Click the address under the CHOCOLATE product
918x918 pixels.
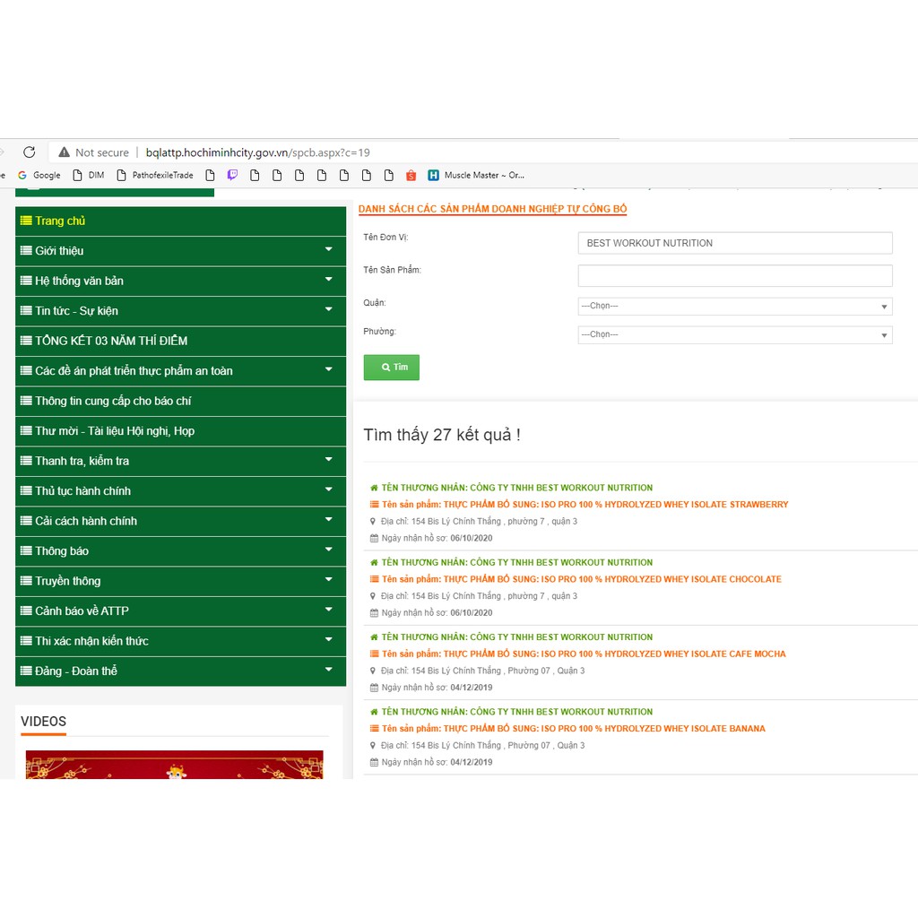[479, 596]
